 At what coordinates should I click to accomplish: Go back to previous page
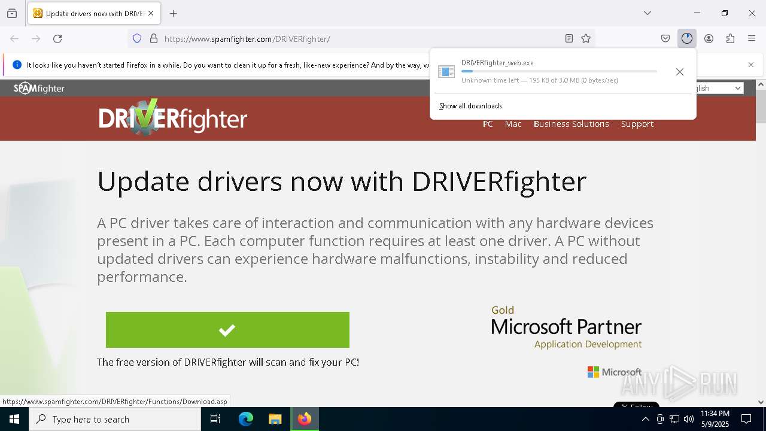click(x=14, y=39)
